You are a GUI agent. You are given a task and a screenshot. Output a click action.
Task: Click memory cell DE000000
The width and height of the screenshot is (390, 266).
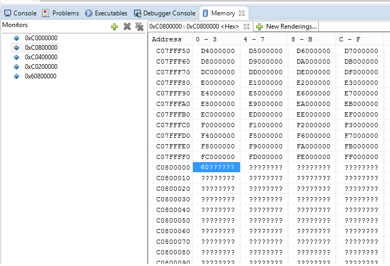[x=313, y=72]
